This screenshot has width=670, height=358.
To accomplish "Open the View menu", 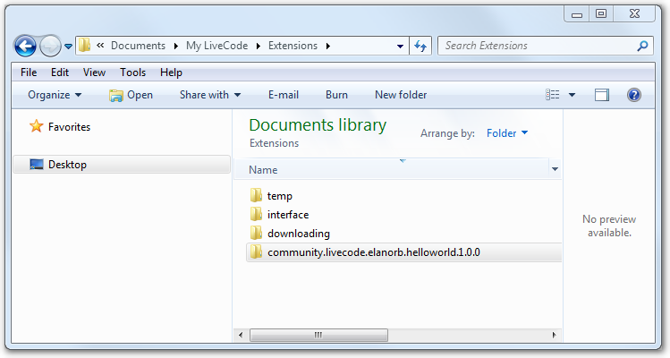I will point(94,72).
